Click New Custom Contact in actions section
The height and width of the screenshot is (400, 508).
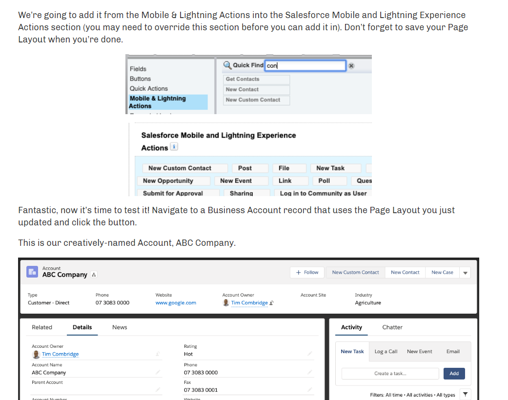[x=185, y=168]
